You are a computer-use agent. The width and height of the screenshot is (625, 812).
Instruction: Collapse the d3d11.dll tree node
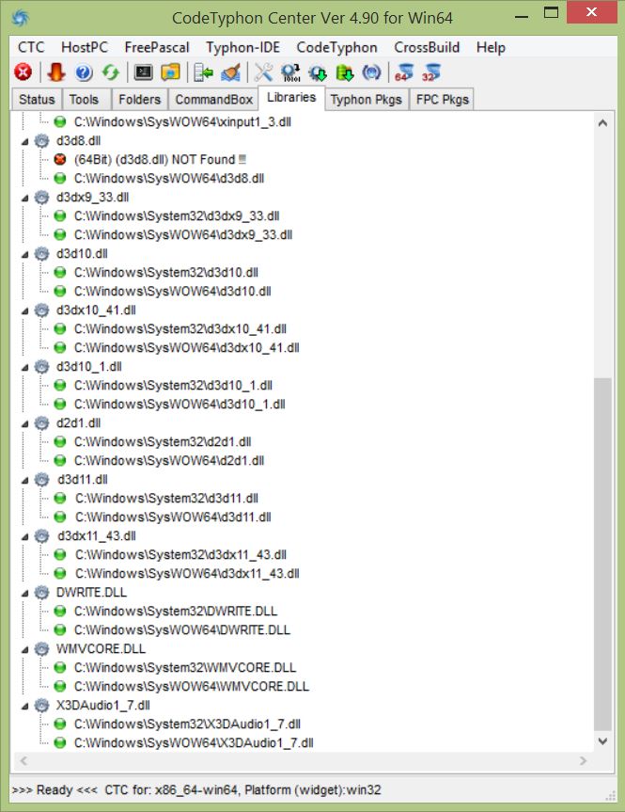24,480
